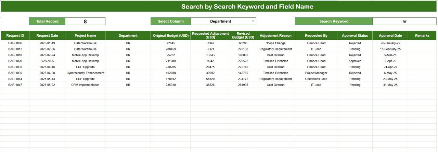
Task: Click the Approved status cell
Action: click(x=355, y=61)
